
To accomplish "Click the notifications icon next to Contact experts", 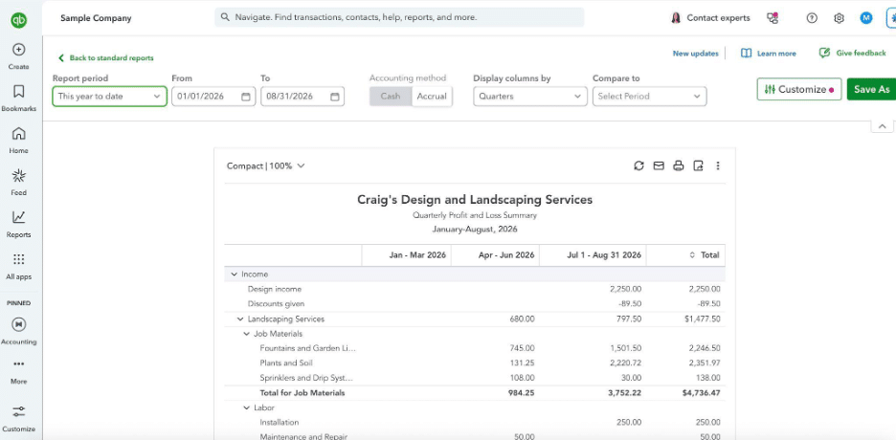I will click(x=773, y=17).
